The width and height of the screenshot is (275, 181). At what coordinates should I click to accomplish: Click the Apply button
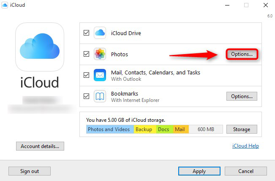[x=199, y=171]
